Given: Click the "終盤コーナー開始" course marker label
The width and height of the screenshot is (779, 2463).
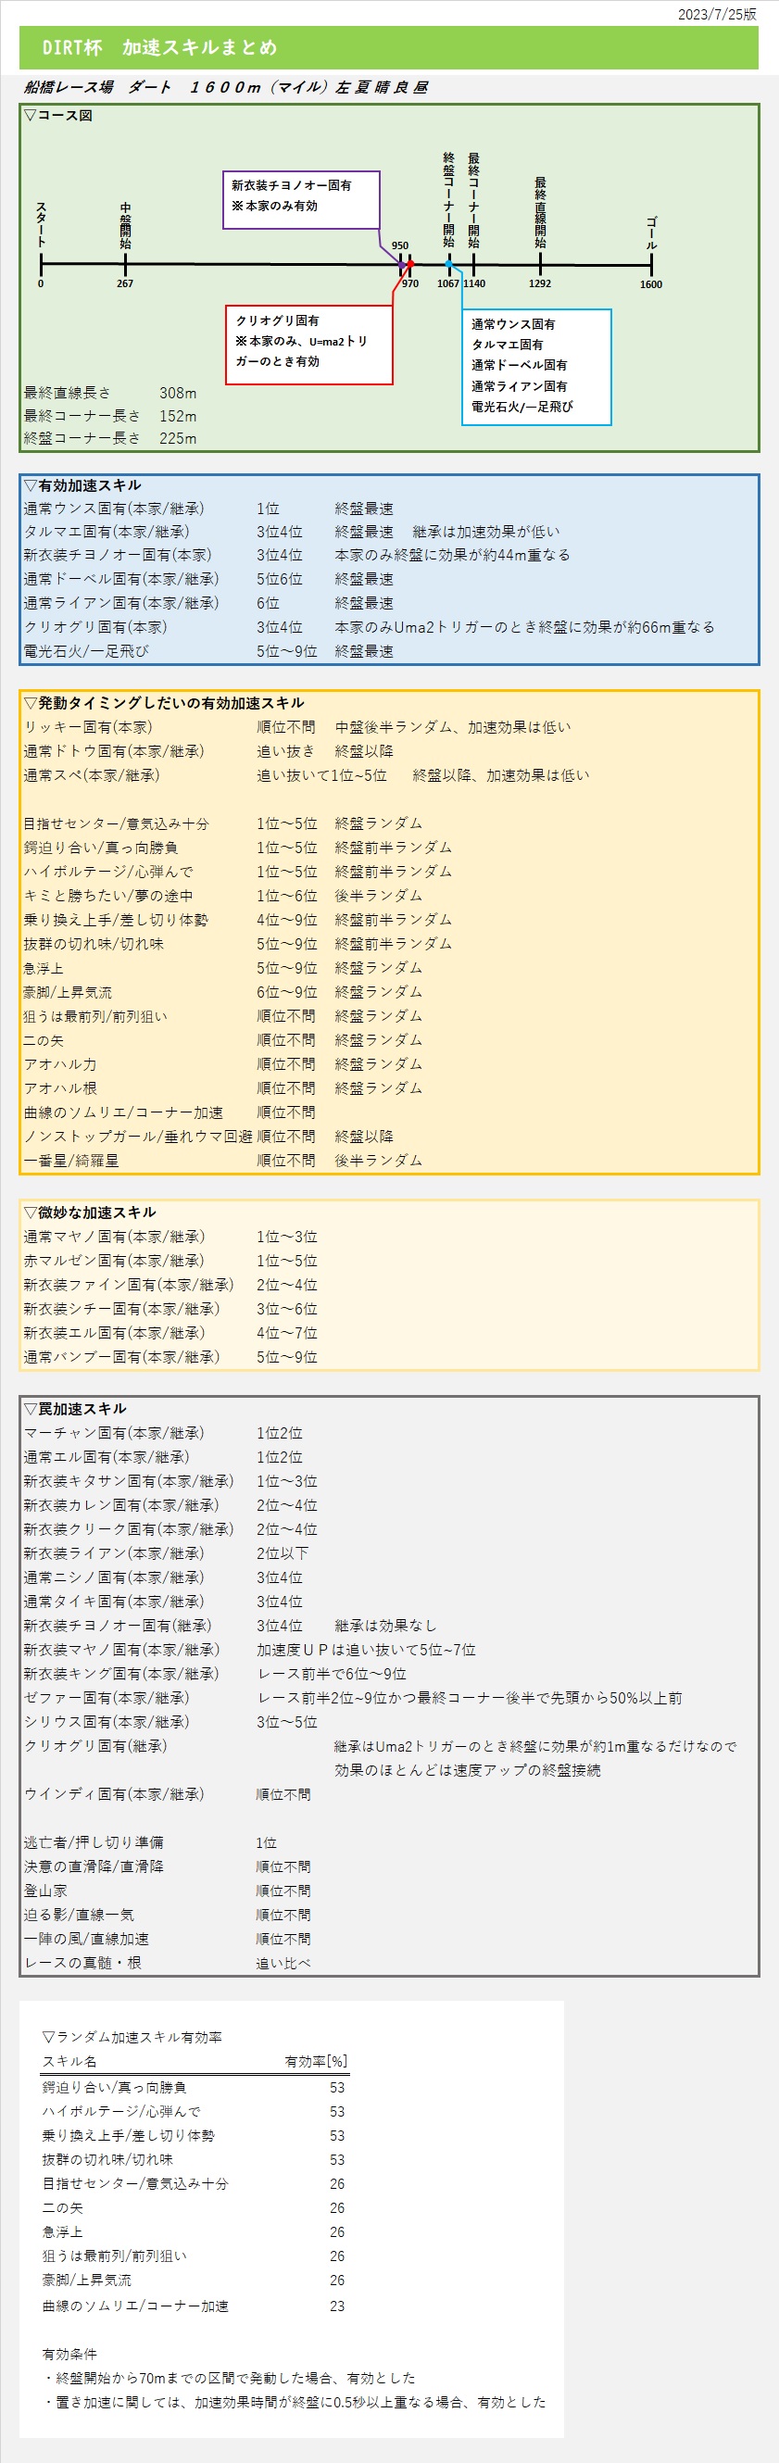Looking at the screenshot, I should (x=448, y=200).
